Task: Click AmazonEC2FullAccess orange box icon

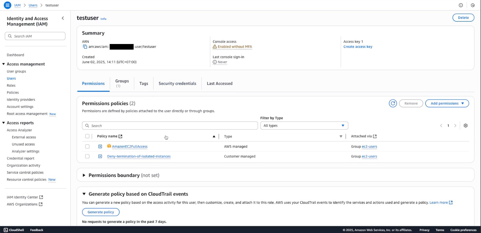Action: pos(109,146)
